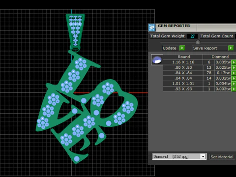This screenshot has height=177, width=236.
Task: Click the Diamond column header
Action: pyautogui.click(x=220, y=57)
